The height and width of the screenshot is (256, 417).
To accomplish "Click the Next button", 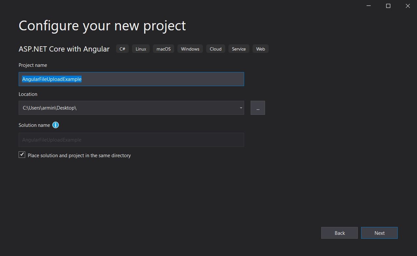I will pos(379,233).
